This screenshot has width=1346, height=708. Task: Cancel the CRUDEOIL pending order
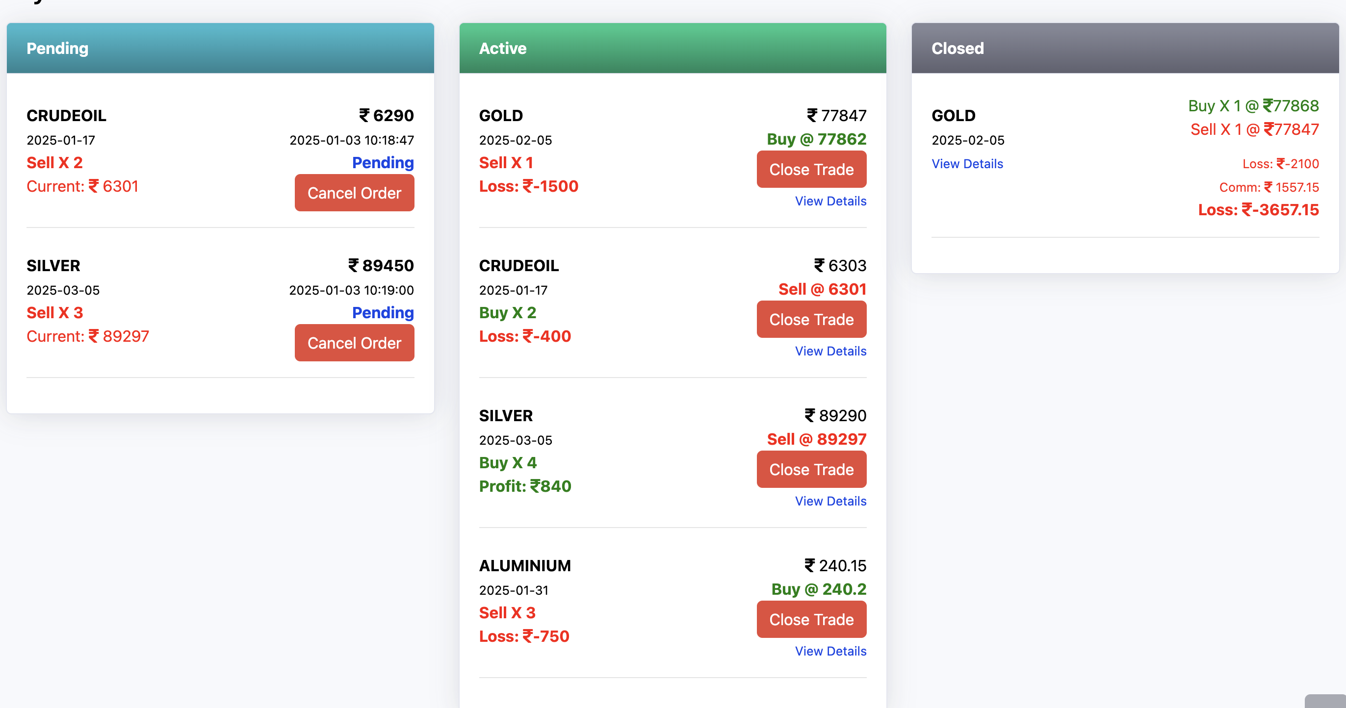354,193
